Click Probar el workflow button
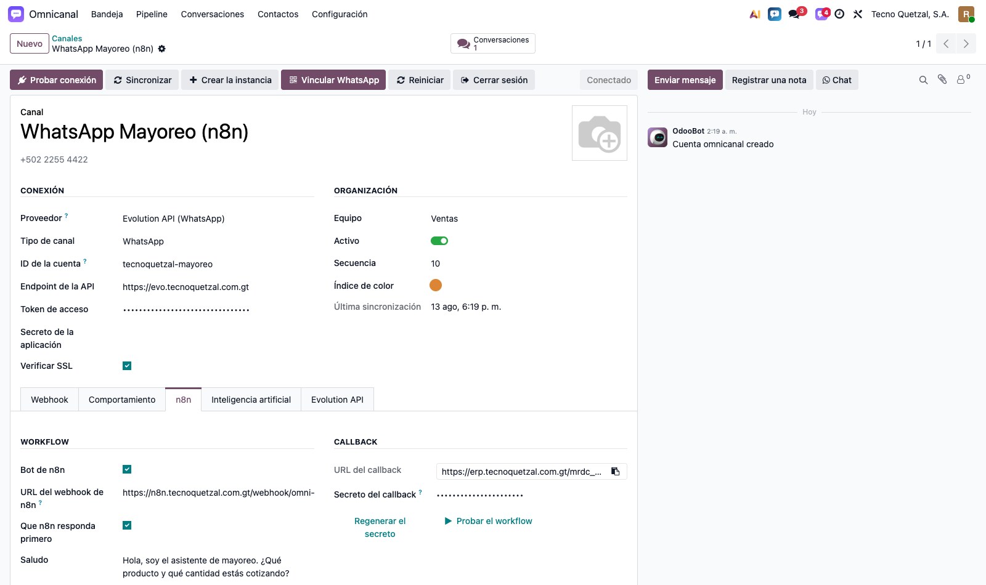This screenshot has width=986, height=585. click(489, 521)
